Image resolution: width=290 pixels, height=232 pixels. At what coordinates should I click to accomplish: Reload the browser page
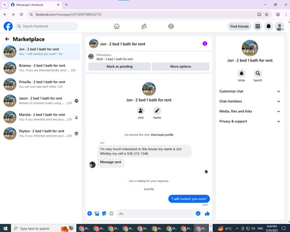21,14
